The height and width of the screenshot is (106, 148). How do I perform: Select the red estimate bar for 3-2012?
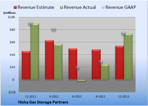click(x=49, y=60)
